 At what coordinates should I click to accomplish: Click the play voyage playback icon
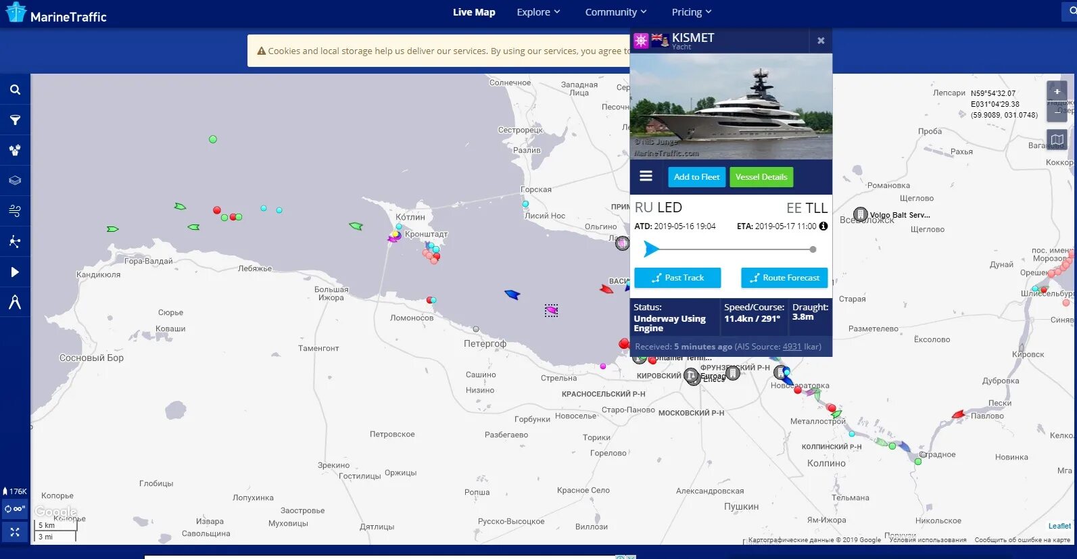click(15, 272)
